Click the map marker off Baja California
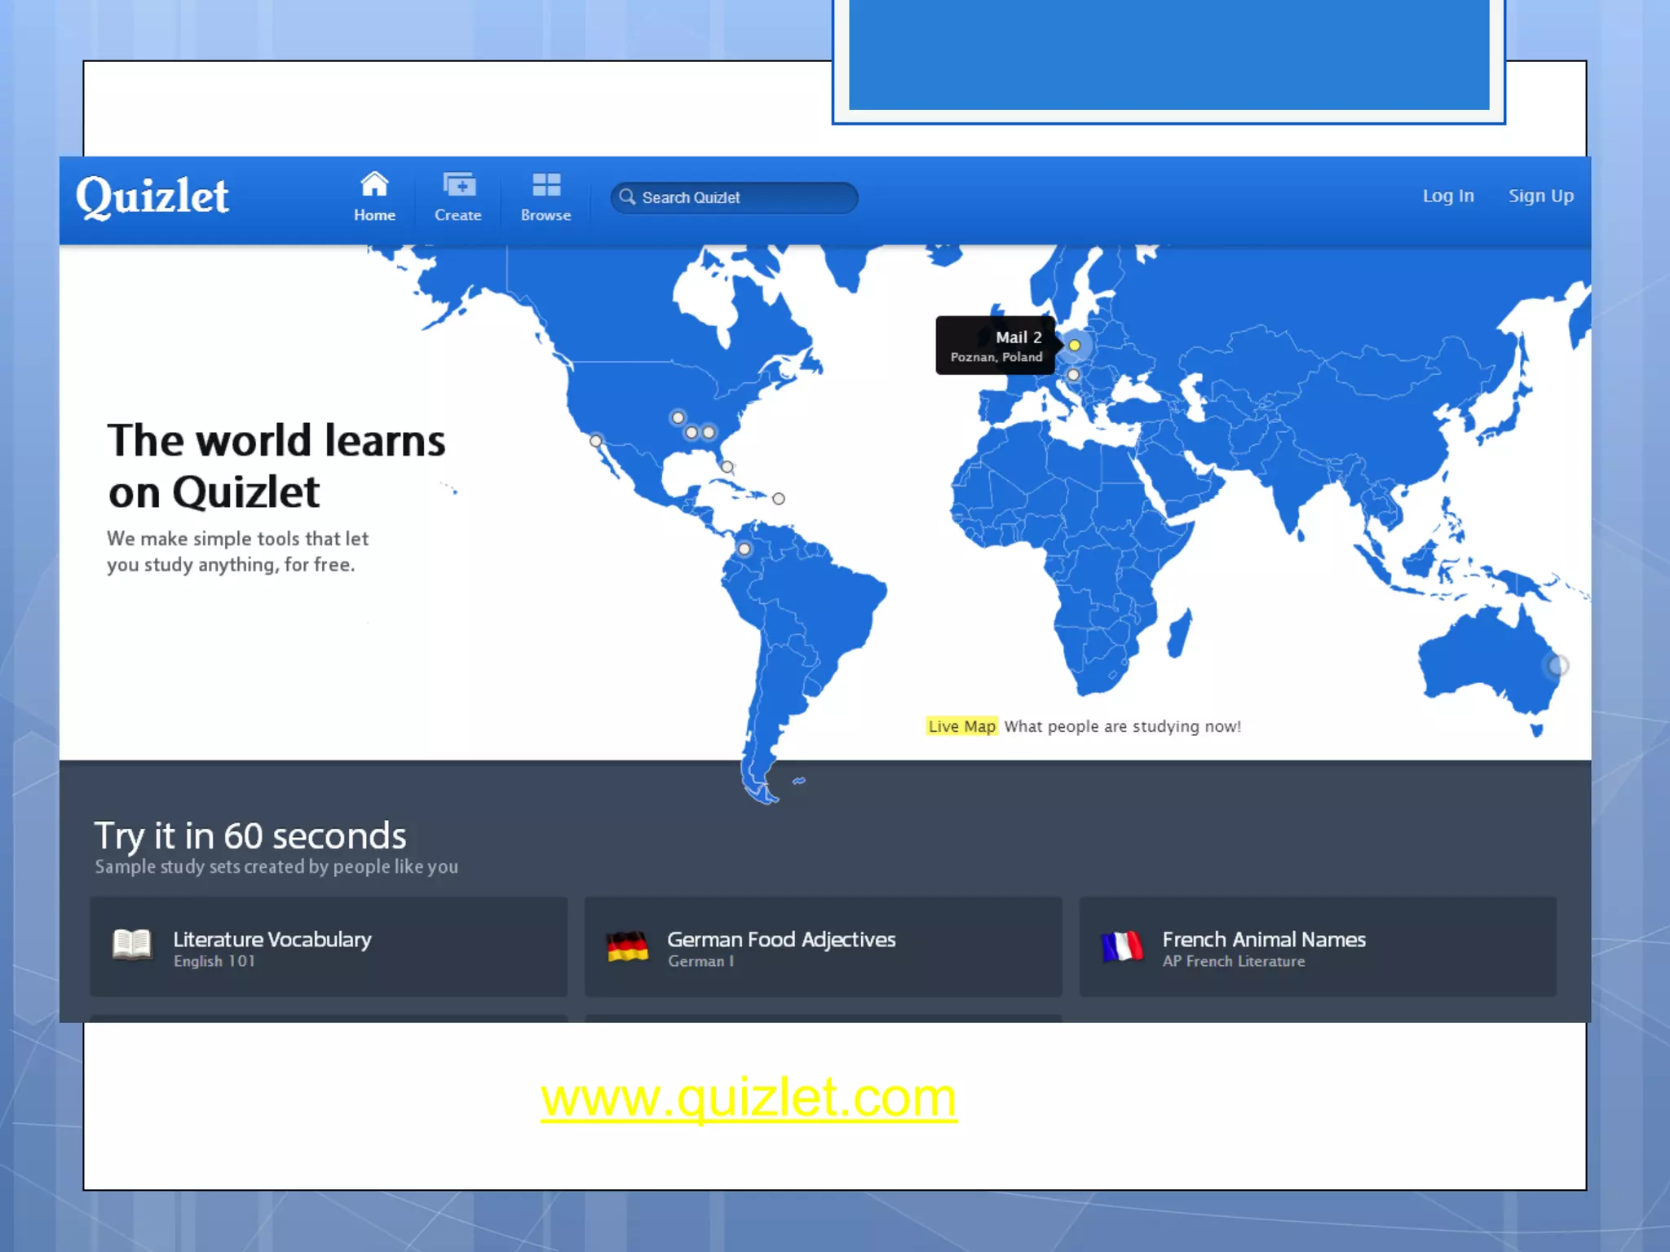This screenshot has height=1252, width=1670. tap(596, 441)
